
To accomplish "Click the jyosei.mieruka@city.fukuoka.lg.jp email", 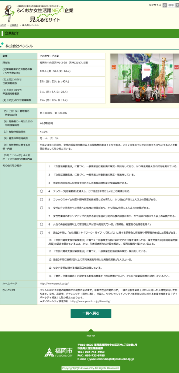I will pyautogui.click(x=111, y=359).
